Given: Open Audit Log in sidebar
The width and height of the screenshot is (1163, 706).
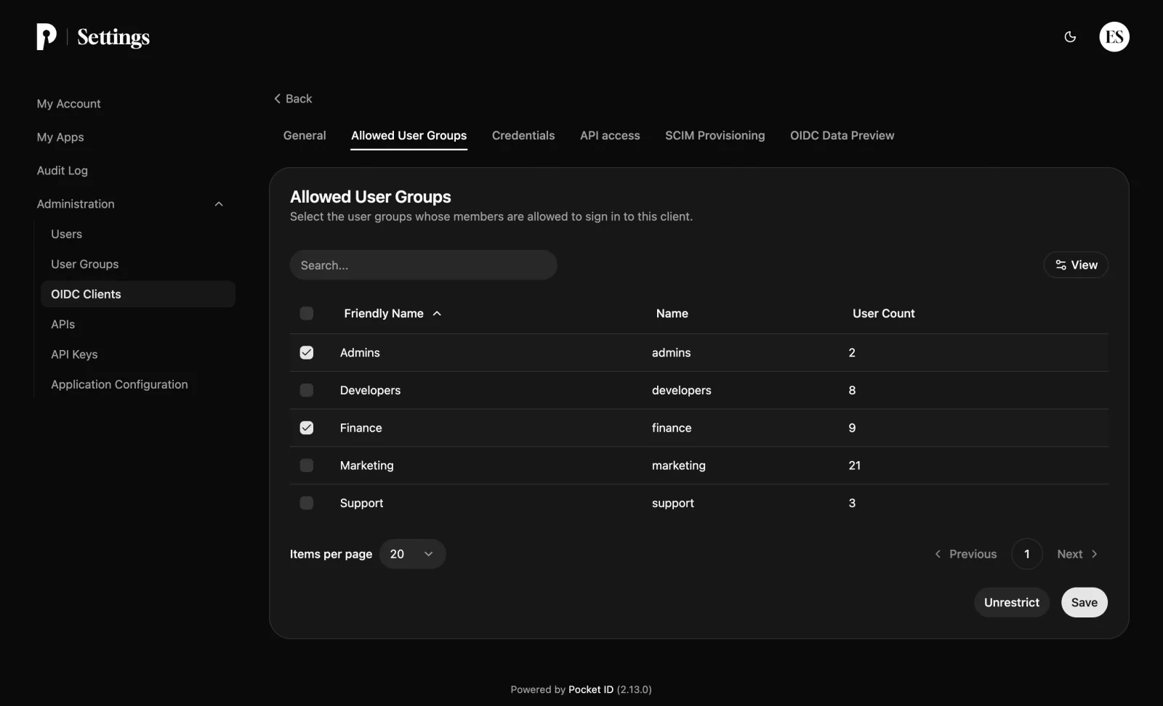Looking at the screenshot, I should (x=63, y=171).
